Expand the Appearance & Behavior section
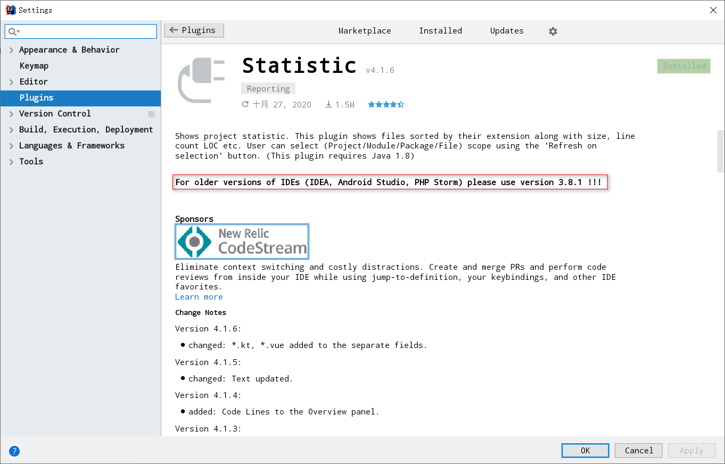725x464 pixels. click(x=11, y=50)
